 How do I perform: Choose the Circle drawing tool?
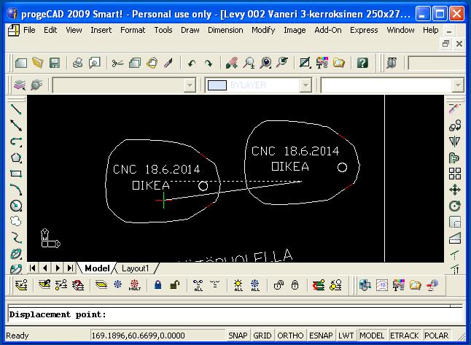click(x=16, y=206)
